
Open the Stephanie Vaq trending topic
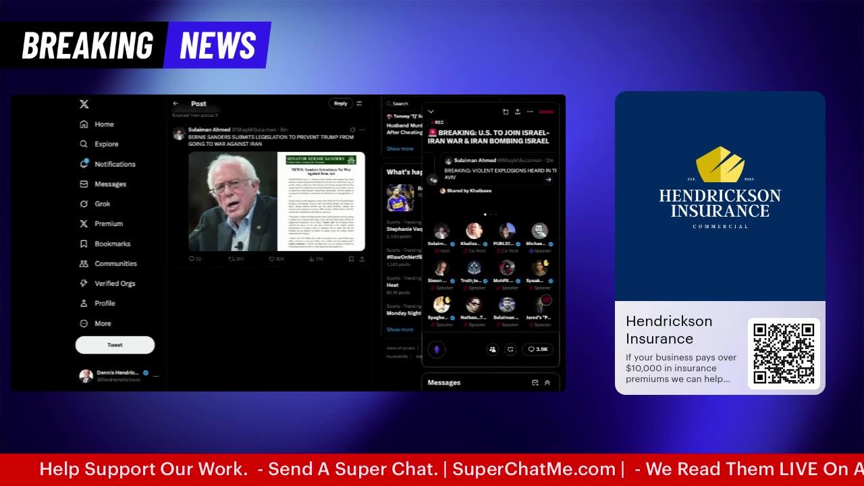tap(404, 229)
